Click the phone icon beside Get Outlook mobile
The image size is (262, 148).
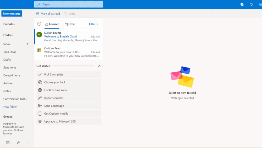coord(40,114)
